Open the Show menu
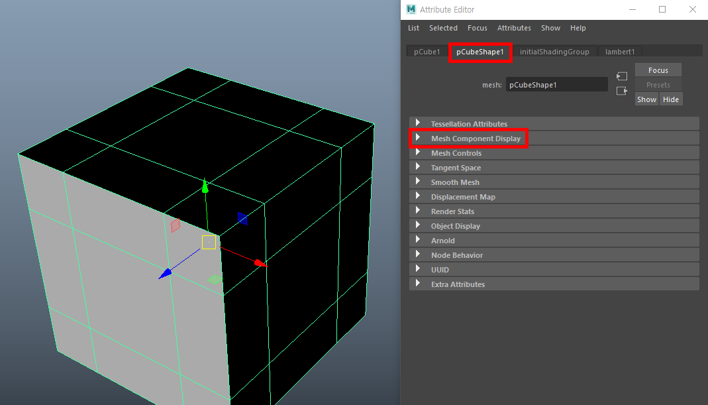 550,28
